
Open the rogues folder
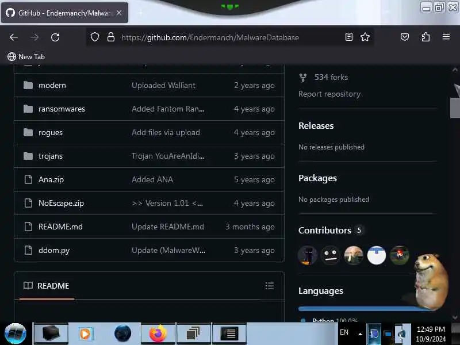[x=51, y=133]
